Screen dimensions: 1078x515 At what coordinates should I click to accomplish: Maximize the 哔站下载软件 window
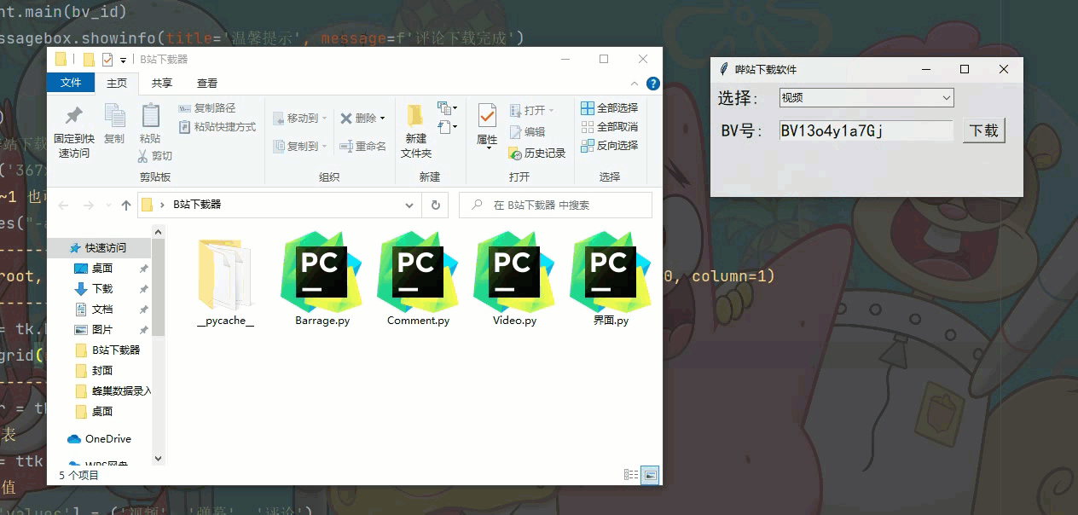tap(965, 69)
